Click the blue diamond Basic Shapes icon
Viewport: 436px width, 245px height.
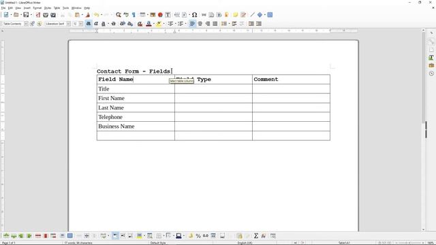click(260, 15)
